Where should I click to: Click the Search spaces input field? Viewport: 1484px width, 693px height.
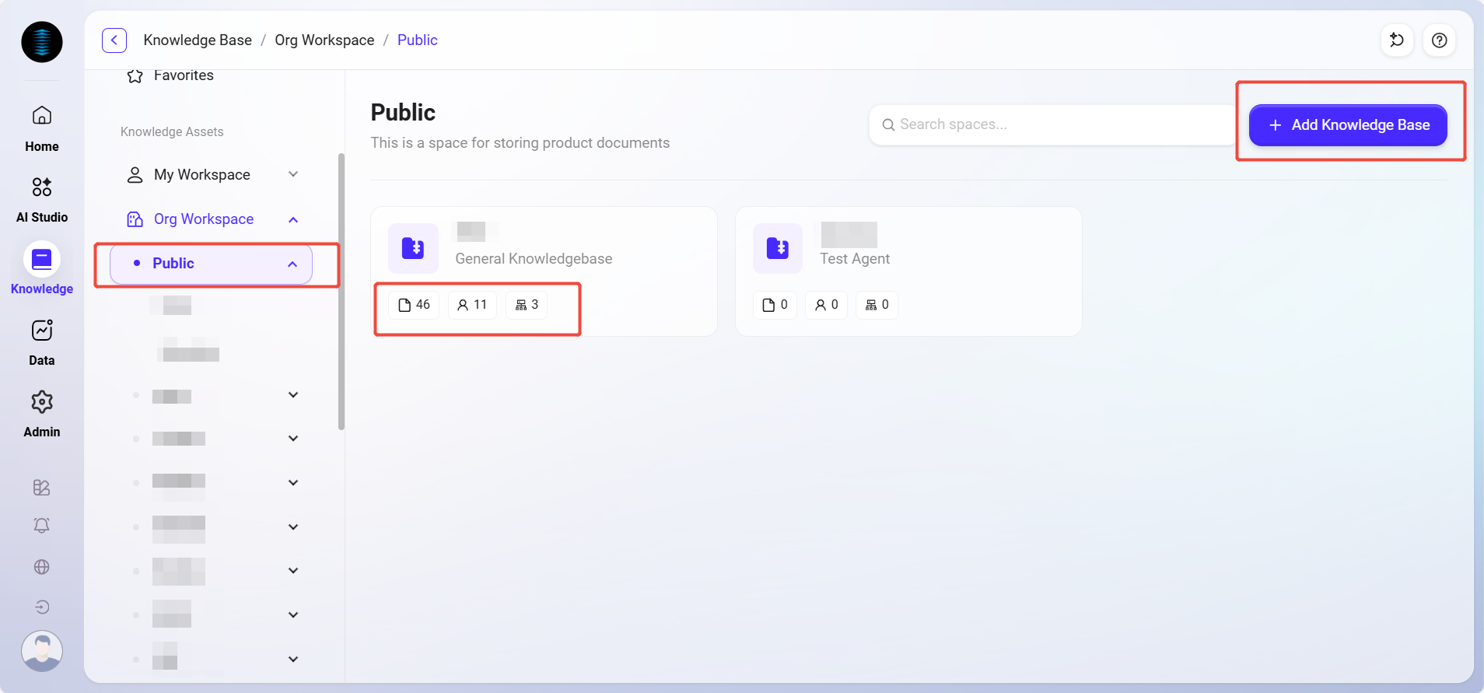1050,124
